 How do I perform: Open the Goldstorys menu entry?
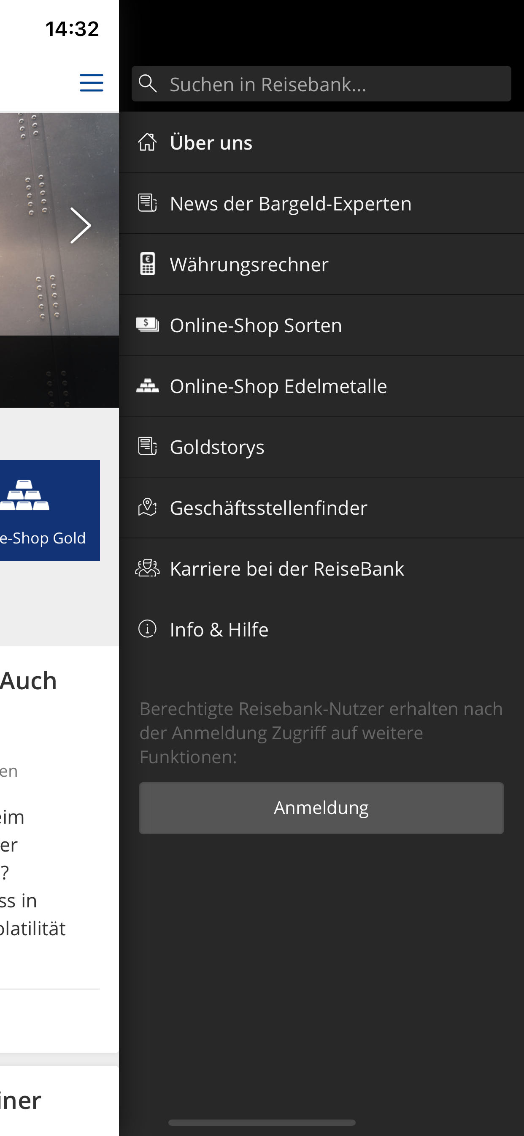[x=321, y=447]
